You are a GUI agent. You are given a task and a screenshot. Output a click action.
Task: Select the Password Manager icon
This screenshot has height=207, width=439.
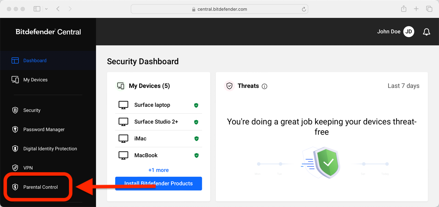(x=15, y=129)
